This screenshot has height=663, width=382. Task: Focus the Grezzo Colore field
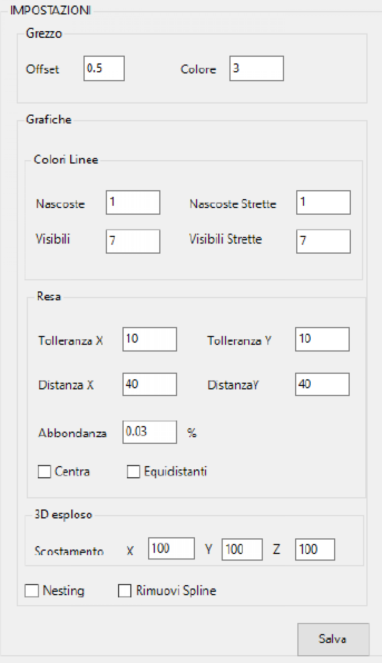click(x=256, y=69)
